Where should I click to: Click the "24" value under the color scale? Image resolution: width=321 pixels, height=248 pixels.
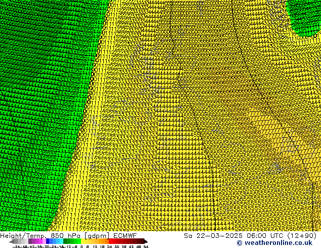(x=109, y=246)
